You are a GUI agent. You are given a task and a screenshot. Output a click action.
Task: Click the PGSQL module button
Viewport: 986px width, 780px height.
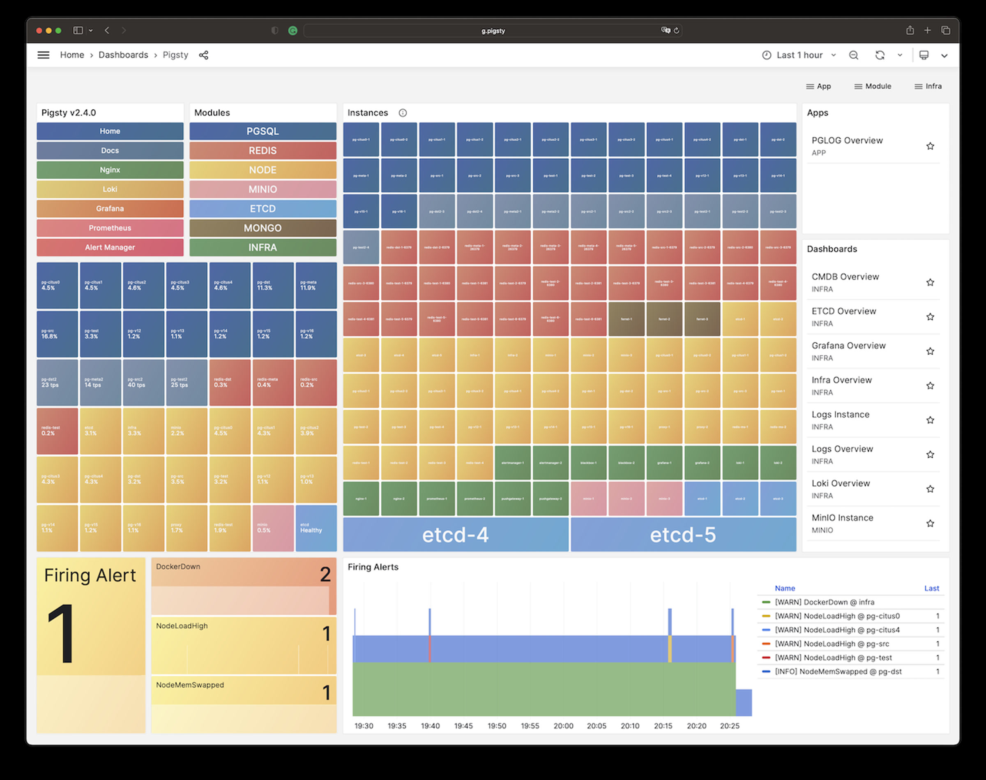pyautogui.click(x=263, y=131)
